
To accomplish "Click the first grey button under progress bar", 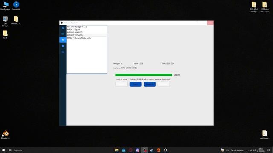I will (x=121, y=84).
